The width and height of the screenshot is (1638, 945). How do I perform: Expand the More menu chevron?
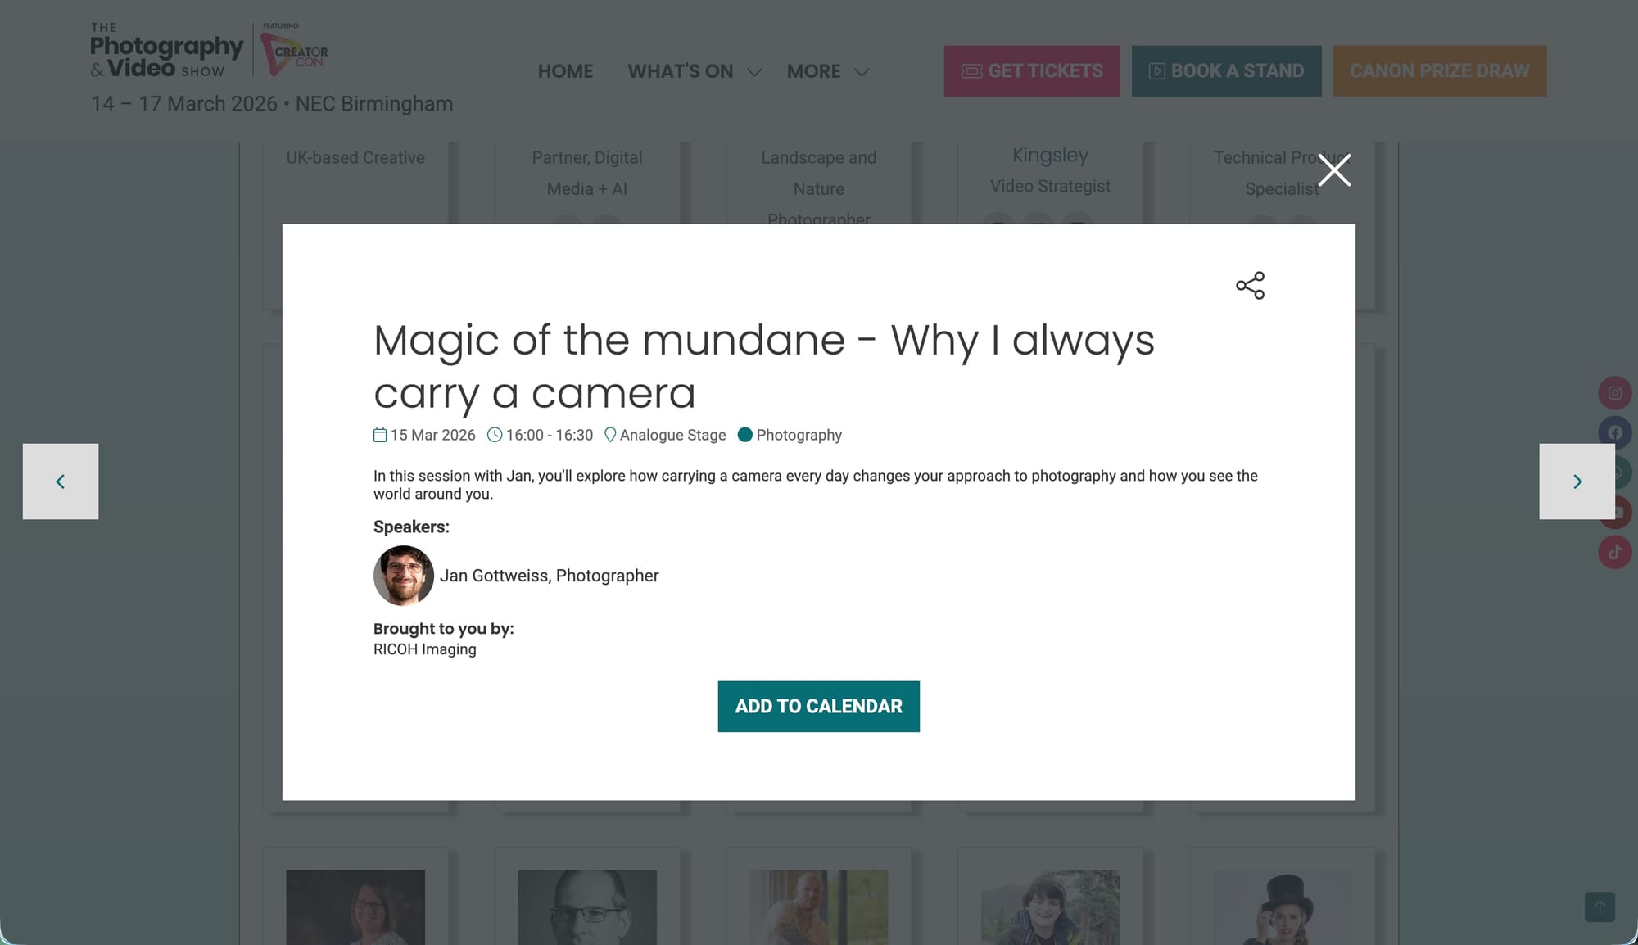[x=862, y=72]
